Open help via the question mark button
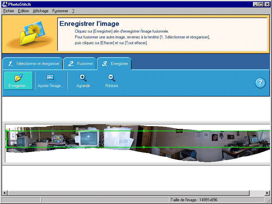 pos(260,83)
